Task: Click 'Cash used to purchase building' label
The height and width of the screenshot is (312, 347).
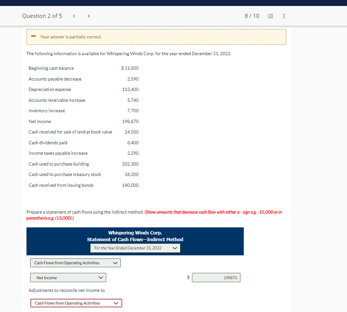Action: pyautogui.click(x=59, y=164)
